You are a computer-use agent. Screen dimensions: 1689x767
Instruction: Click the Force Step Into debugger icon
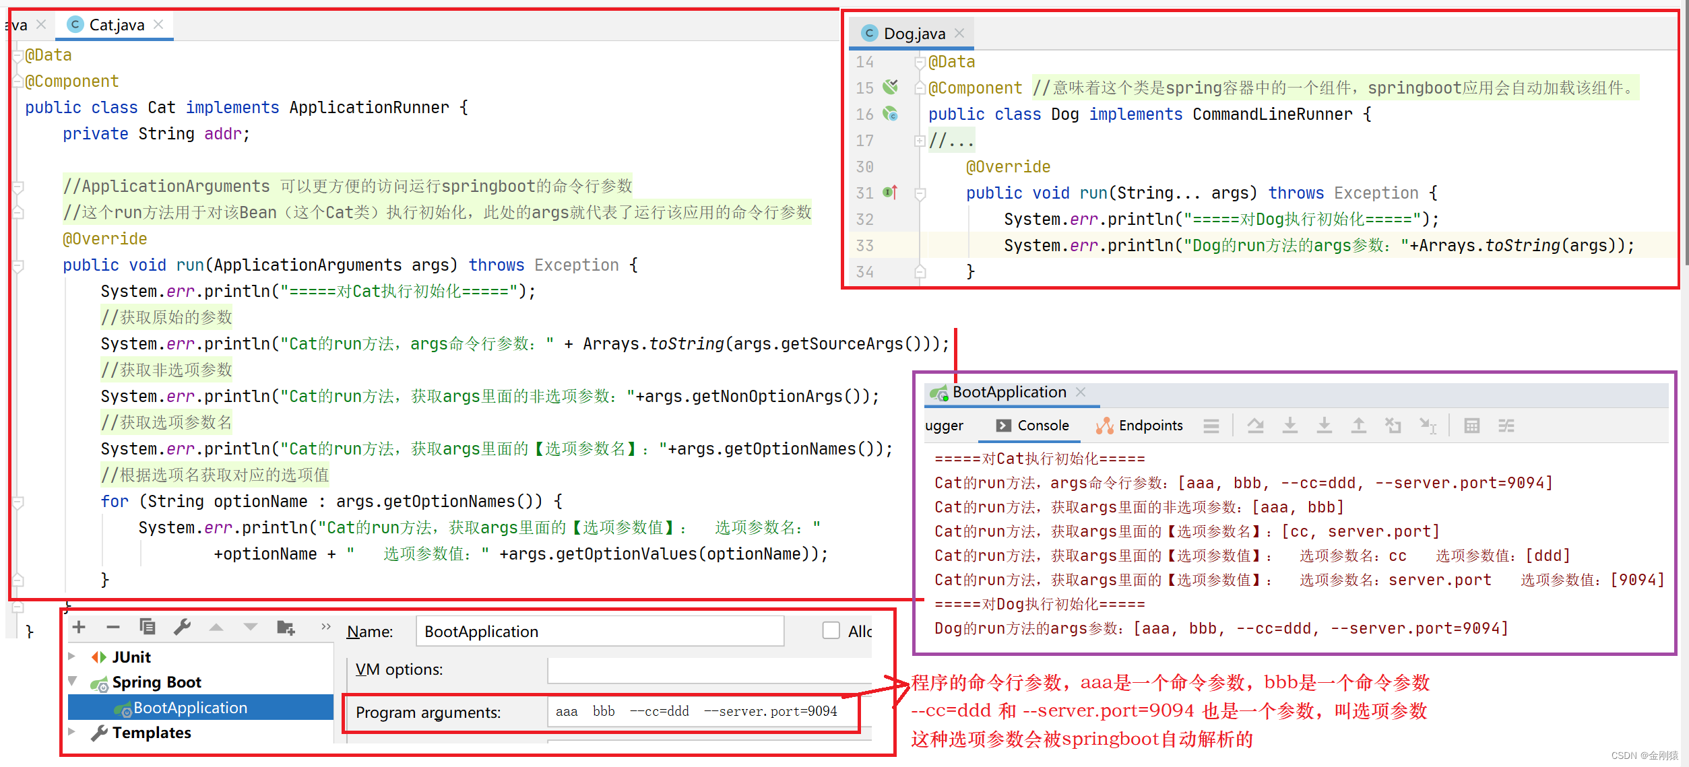[x=1324, y=426]
